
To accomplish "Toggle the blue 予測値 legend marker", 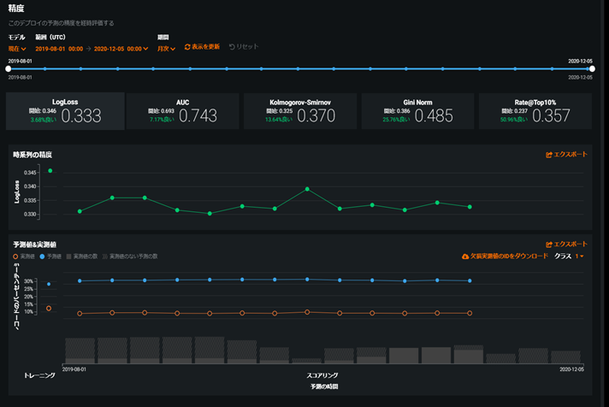I will (x=42, y=257).
